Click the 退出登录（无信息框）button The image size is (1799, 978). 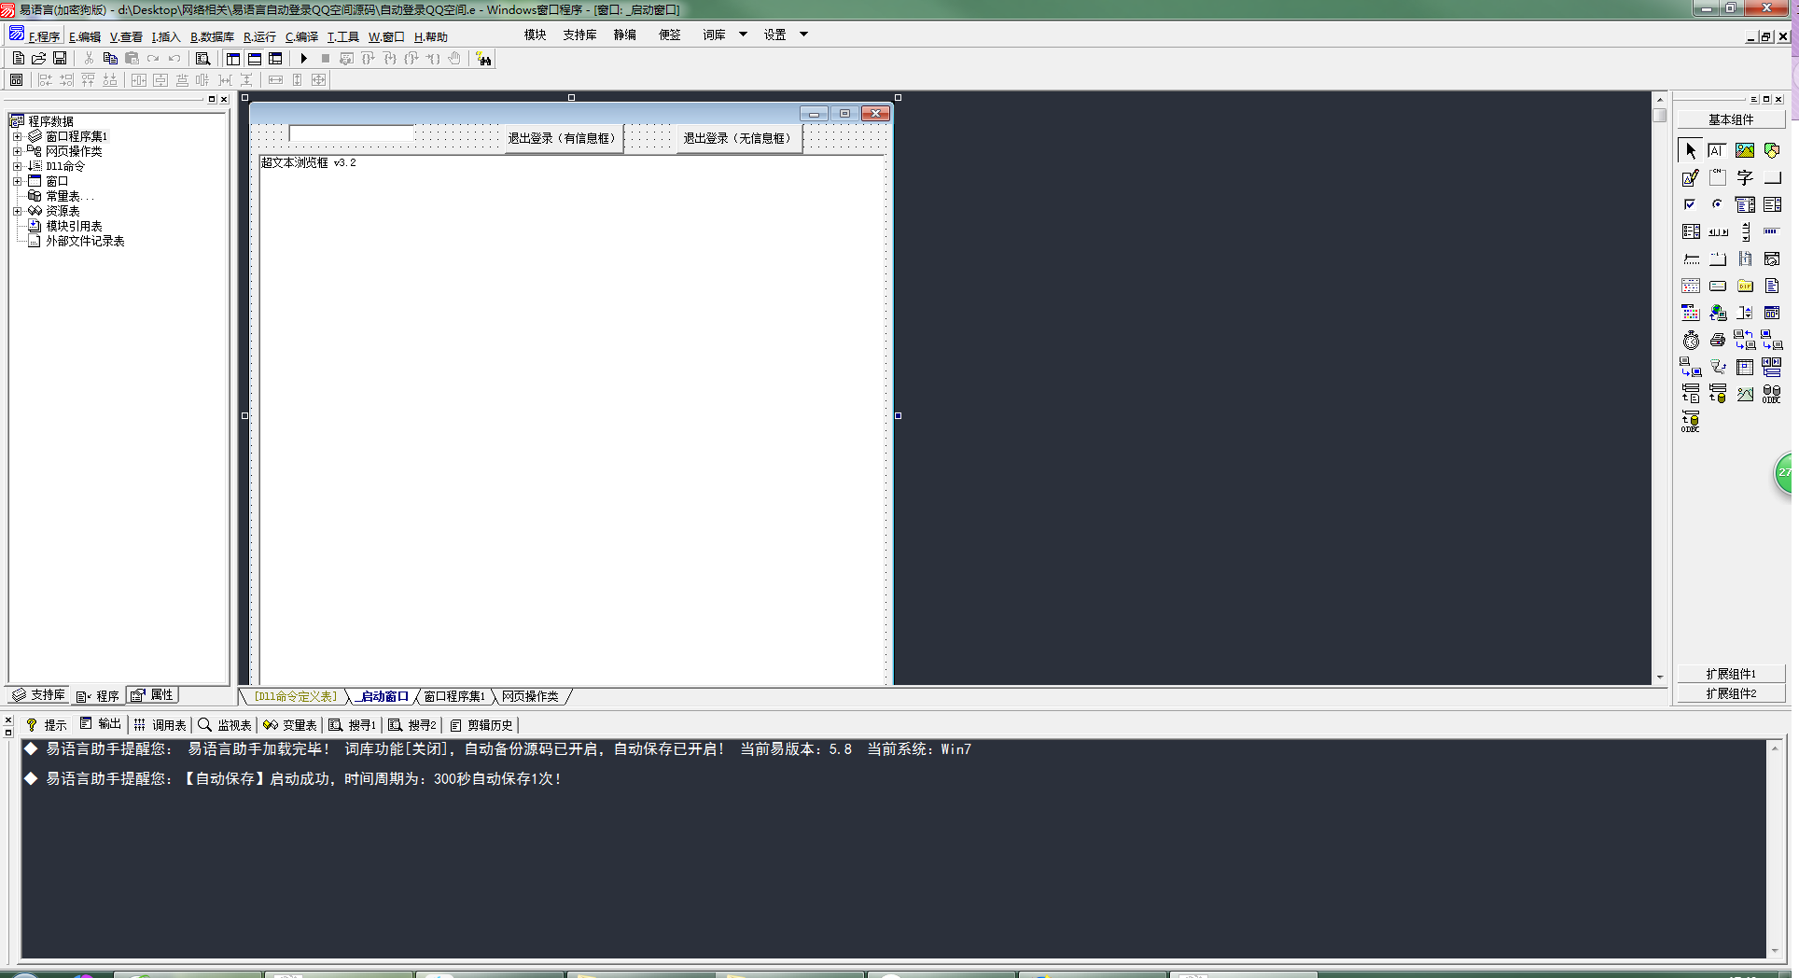pyautogui.click(x=737, y=138)
